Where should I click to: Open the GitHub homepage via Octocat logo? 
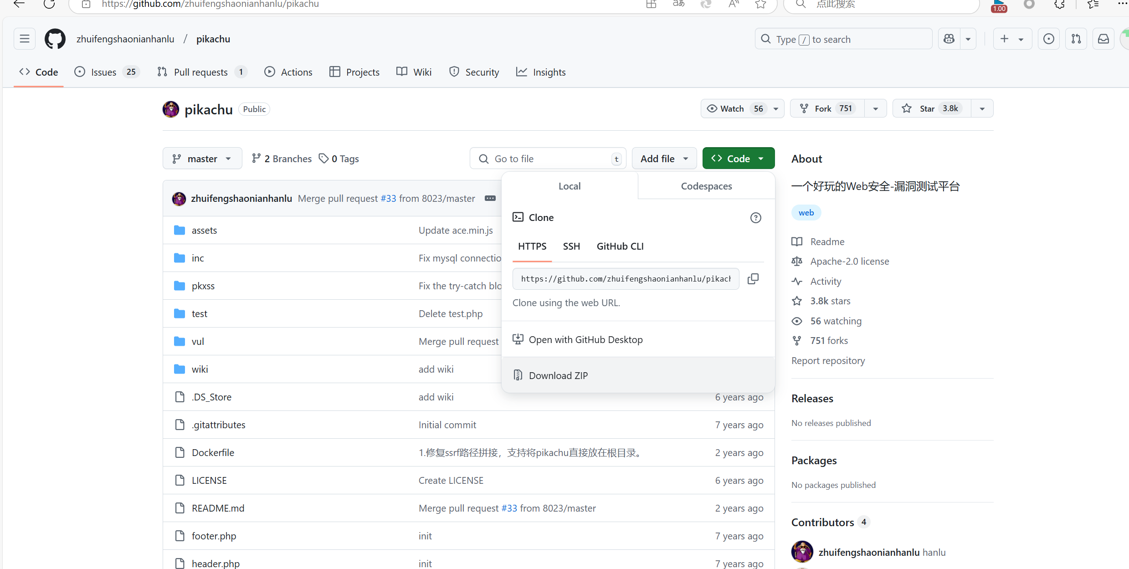click(x=55, y=39)
